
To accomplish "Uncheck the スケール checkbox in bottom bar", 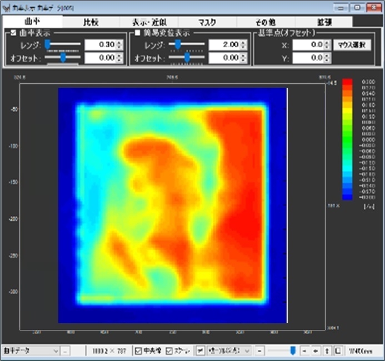I will [x=169, y=351].
